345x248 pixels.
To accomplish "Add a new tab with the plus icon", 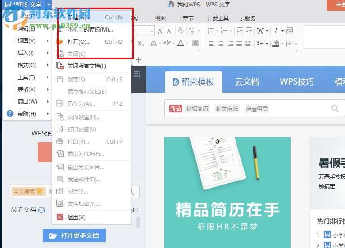I will click(139, 60).
